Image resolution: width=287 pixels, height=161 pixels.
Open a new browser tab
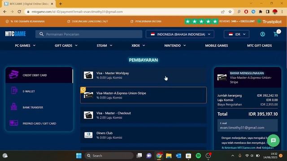pos(61,4)
